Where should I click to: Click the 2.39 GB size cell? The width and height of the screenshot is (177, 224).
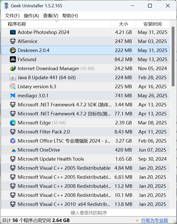(124, 123)
